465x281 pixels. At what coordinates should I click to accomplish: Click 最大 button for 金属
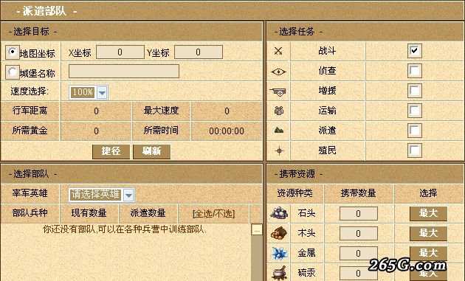point(428,253)
